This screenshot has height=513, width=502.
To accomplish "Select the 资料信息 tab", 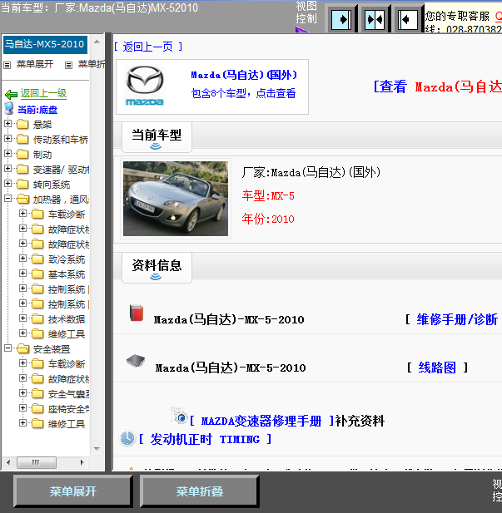I will pyautogui.click(x=157, y=267).
